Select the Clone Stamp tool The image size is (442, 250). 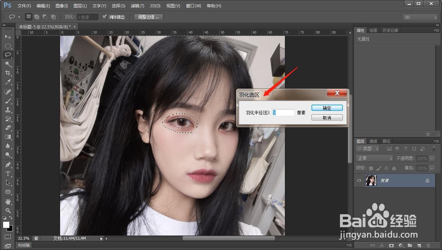pyautogui.click(x=8, y=110)
